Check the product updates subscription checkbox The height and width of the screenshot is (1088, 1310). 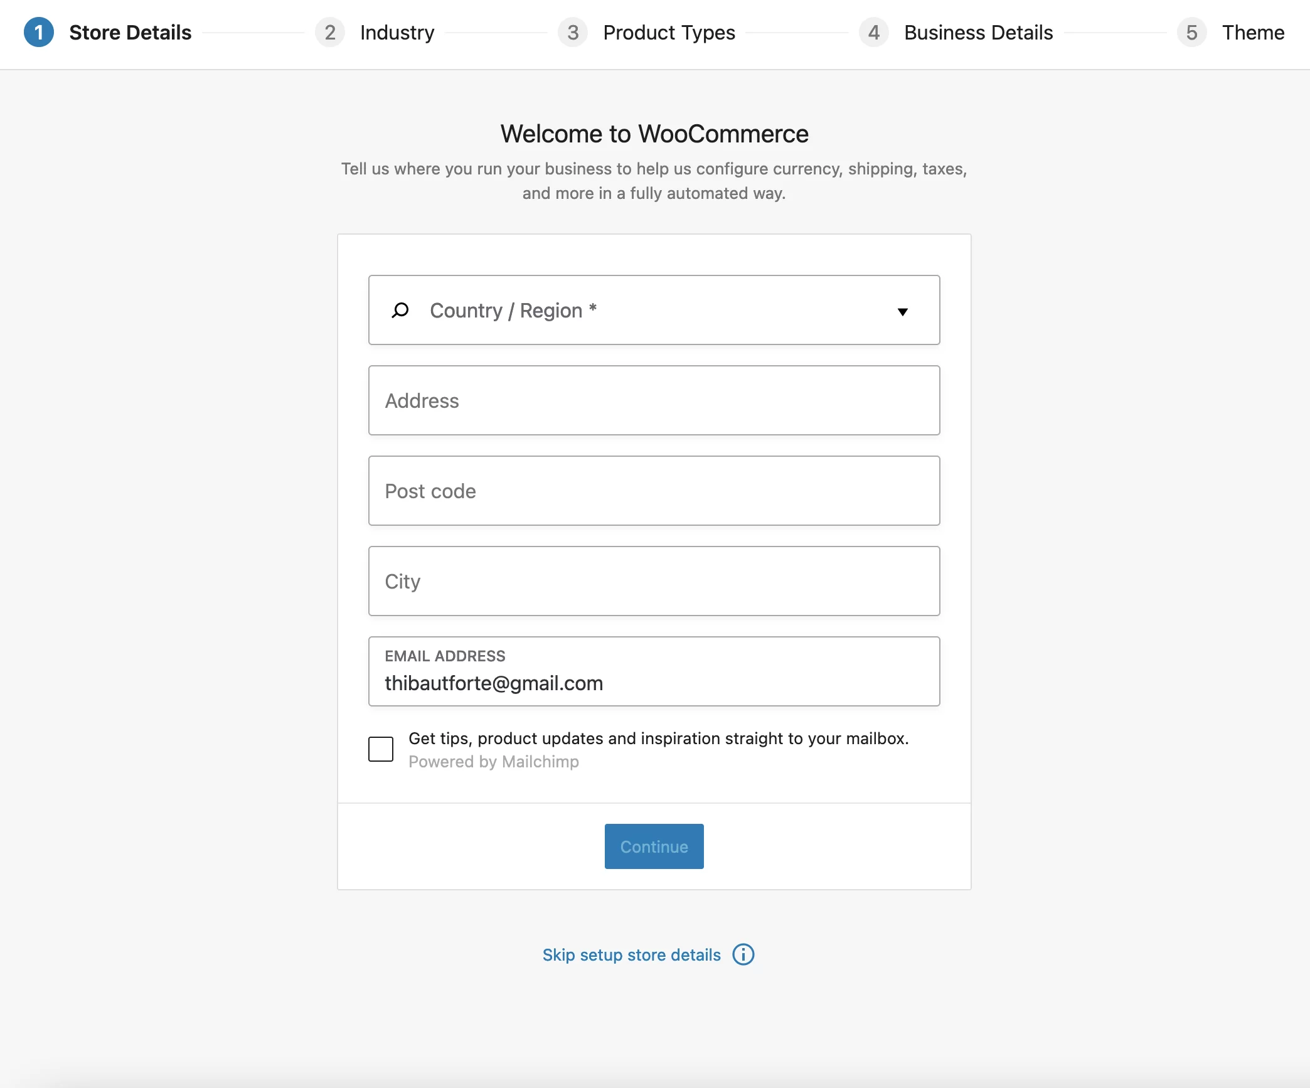[x=381, y=747]
